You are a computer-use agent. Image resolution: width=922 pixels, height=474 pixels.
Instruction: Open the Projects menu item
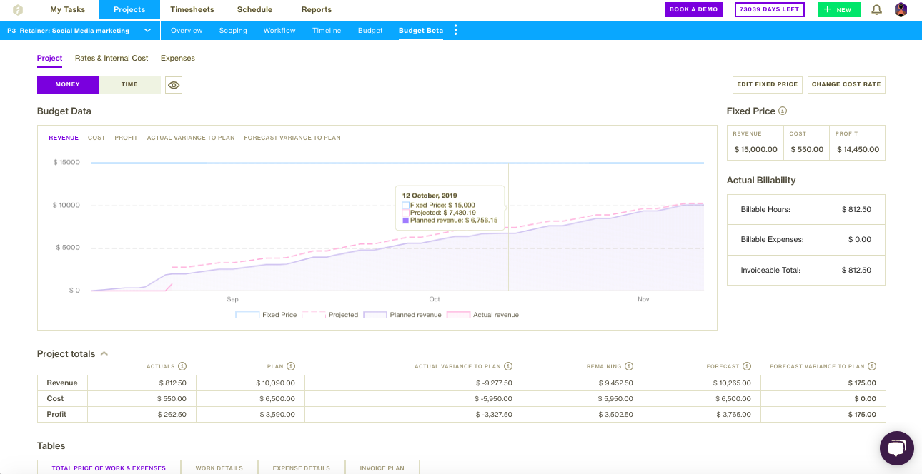[129, 10]
